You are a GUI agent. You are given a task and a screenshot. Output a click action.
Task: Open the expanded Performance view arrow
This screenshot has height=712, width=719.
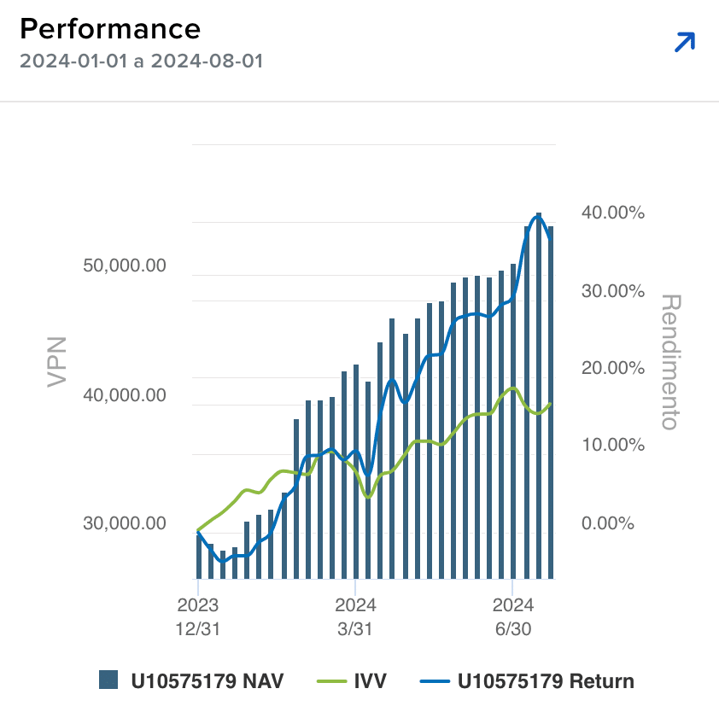pyautogui.click(x=685, y=42)
